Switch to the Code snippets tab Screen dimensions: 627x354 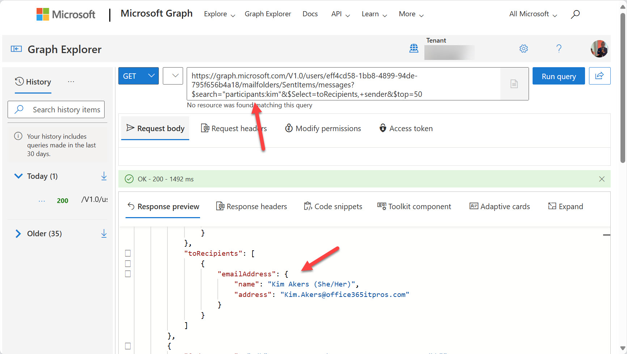(x=333, y=206)
